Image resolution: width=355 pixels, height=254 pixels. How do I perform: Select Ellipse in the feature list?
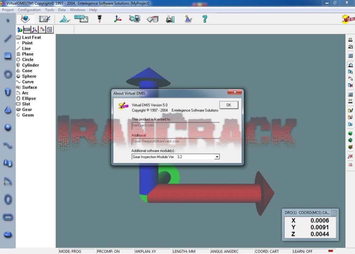pyautogui.click(x=29, y=98)
